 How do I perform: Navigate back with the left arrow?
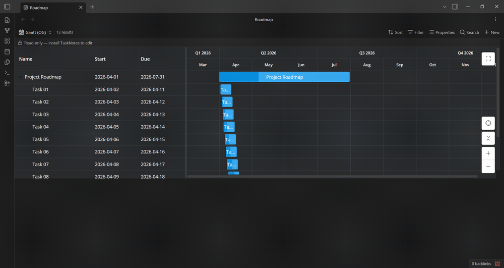coord(23,19)
